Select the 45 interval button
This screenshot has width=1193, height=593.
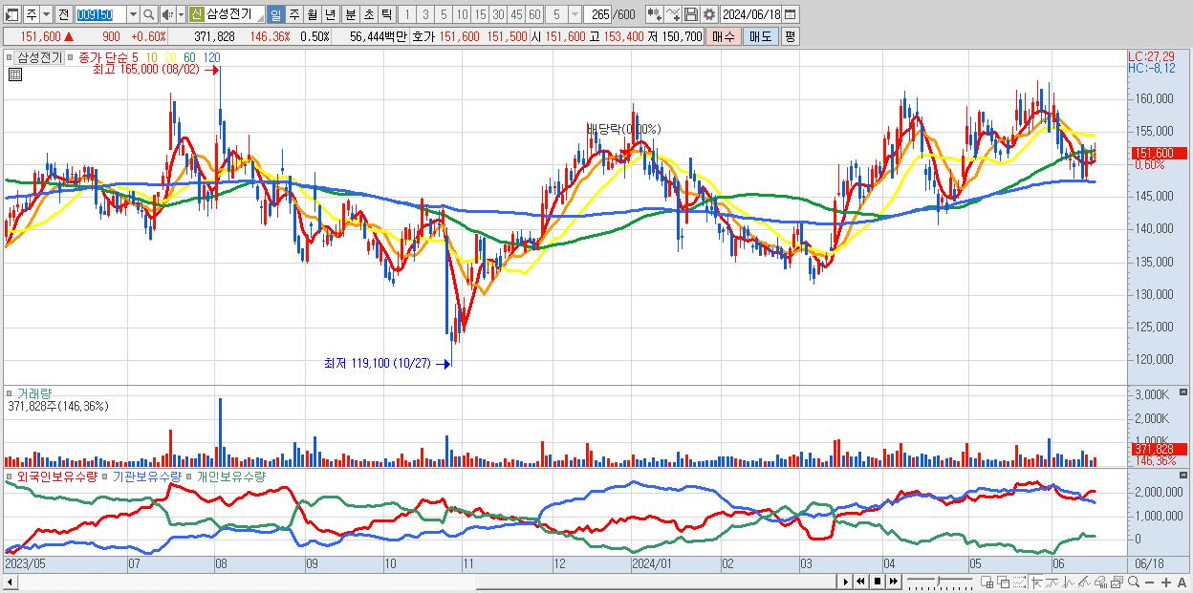point(516,14)
